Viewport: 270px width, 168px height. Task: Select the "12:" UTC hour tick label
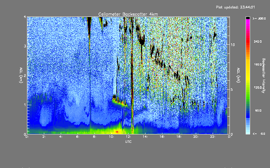click(129, 137)
